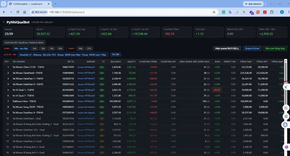Click the EQUITY card value 30,937.32

tap(43, 34)
